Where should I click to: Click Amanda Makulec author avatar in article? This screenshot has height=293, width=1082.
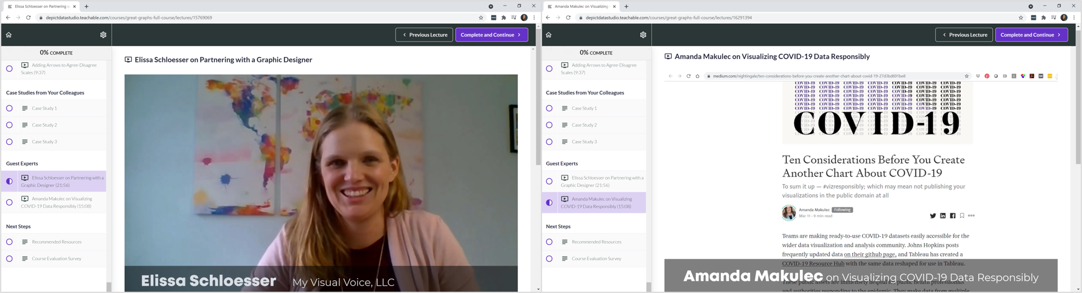coord(789,212)
